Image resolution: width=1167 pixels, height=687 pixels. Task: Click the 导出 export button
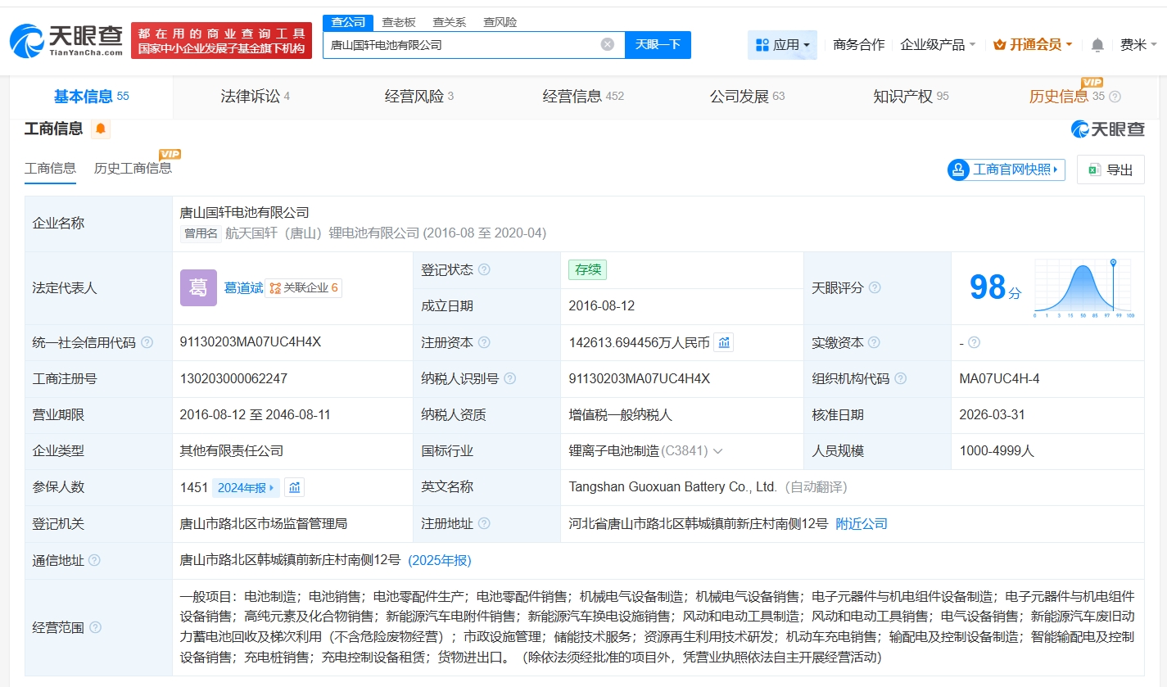1110,169
